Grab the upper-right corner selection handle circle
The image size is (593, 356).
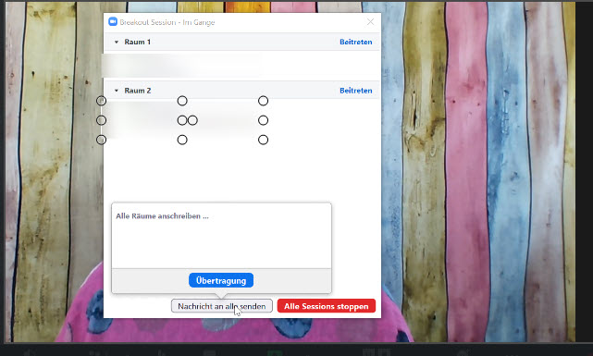coord(263,101)
